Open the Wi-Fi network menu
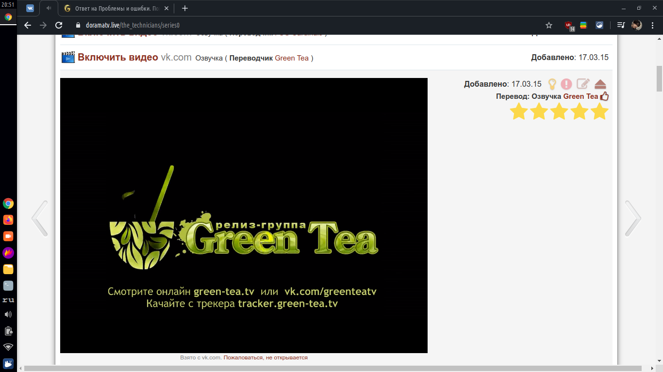Screen dimensions: 663x372 pos(8,347)
